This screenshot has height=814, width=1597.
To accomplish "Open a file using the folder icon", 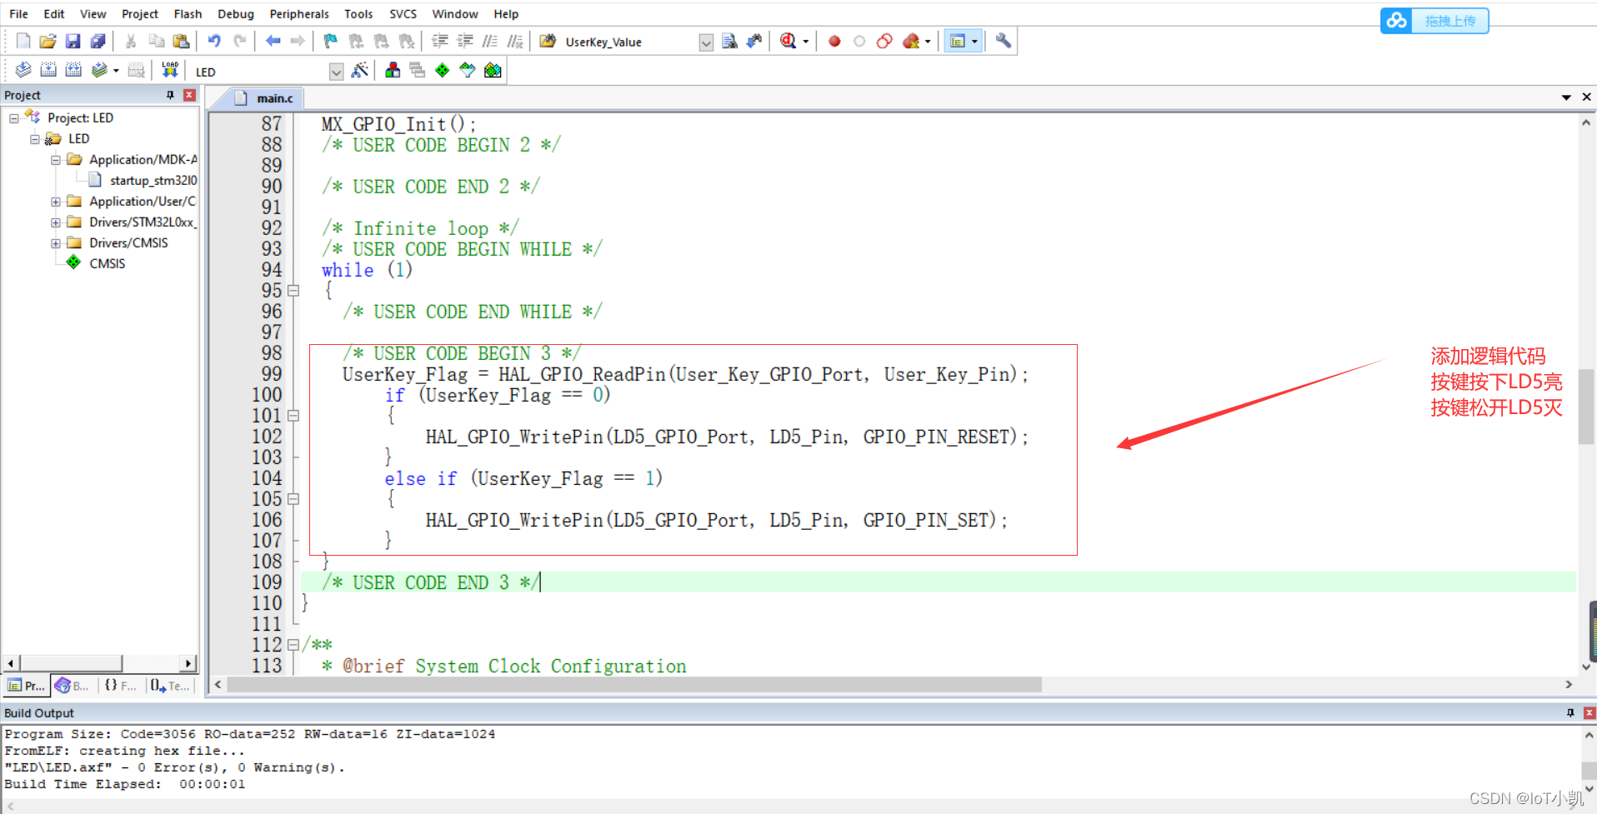I will click(x=48, y=41).
